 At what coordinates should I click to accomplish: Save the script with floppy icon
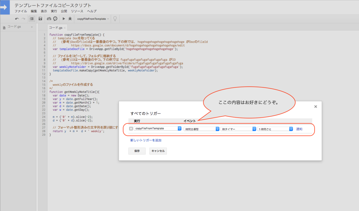click(40, 19)
